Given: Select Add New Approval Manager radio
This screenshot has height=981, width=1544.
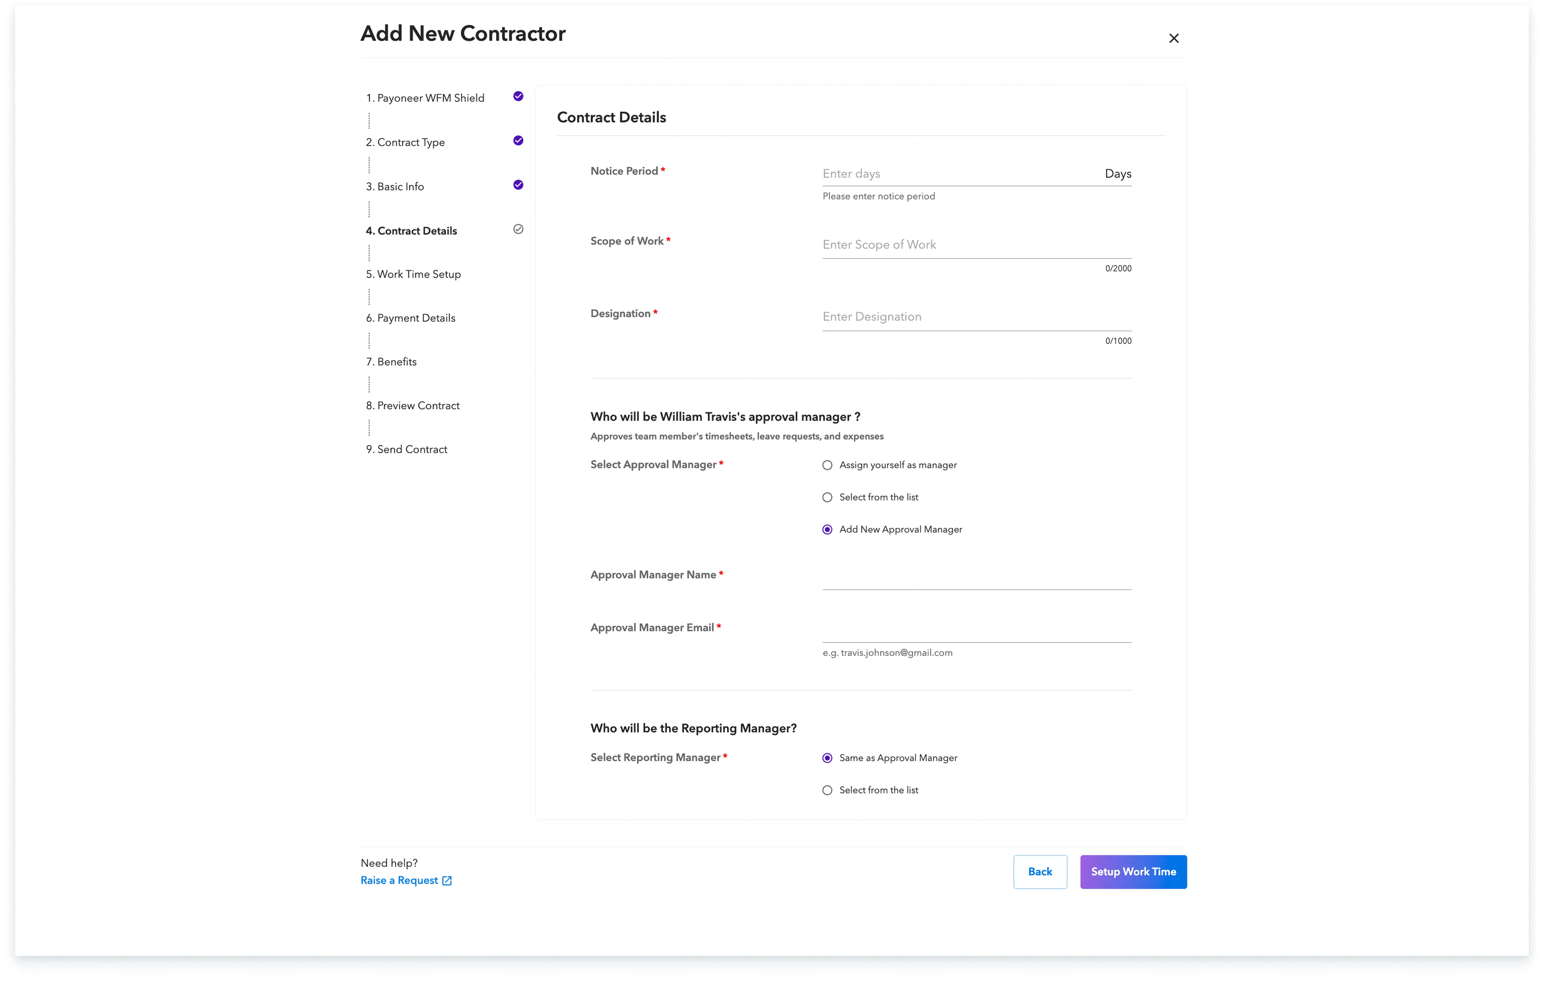Looking at the screenshot, I should pos(827,529).
